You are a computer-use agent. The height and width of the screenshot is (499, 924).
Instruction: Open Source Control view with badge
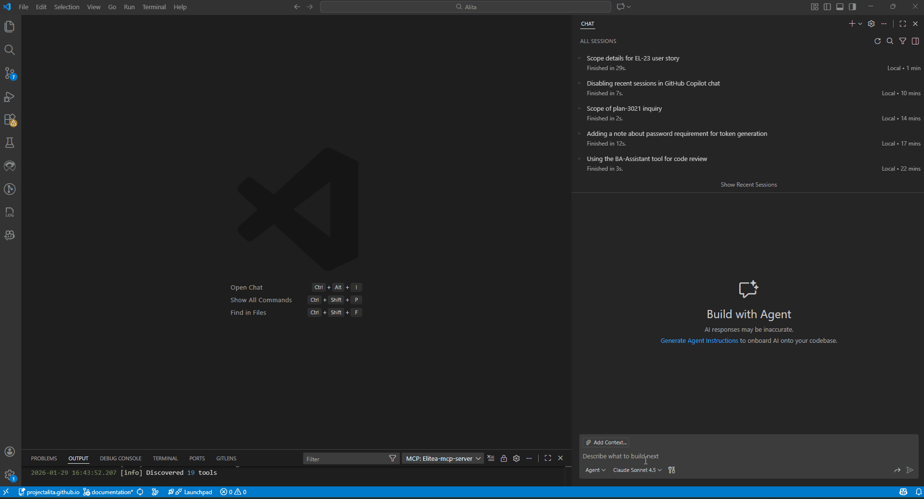10,73
